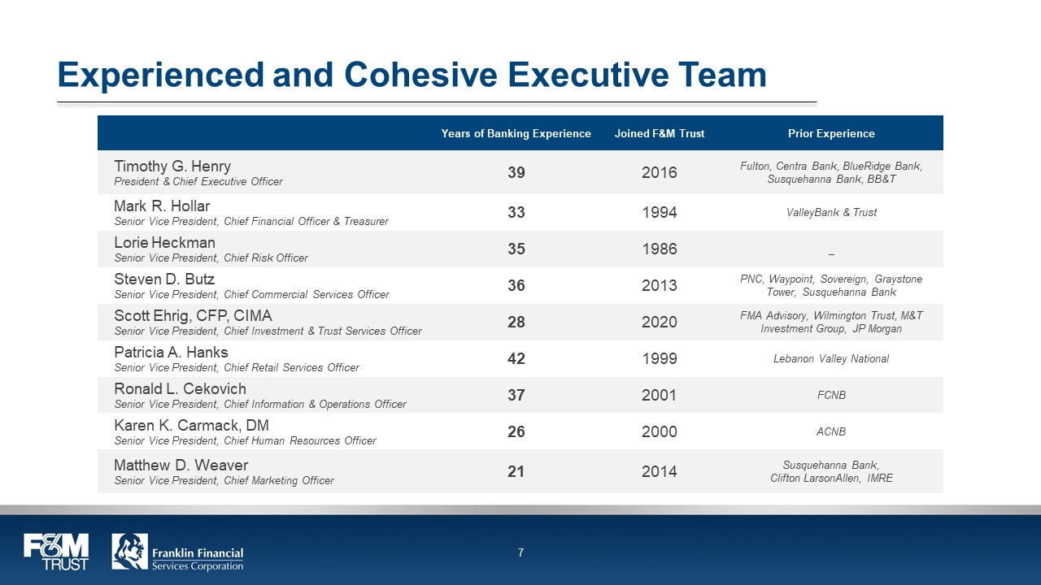Click the Franklin Financial Services Corporation logo
This screenshot has width=1041, height=585.
pyautogui.click(x=177, y=552)
